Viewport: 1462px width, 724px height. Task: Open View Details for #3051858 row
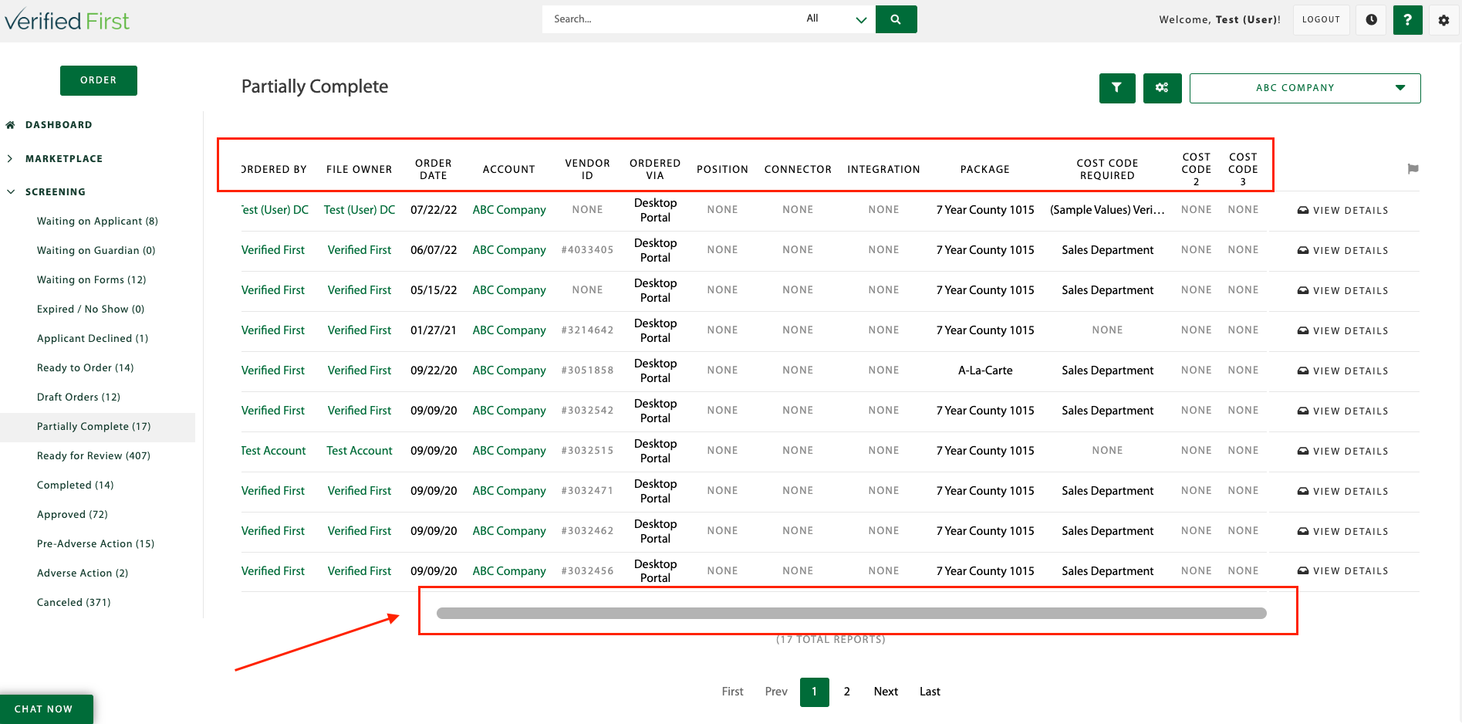(x=1343, y=370)
